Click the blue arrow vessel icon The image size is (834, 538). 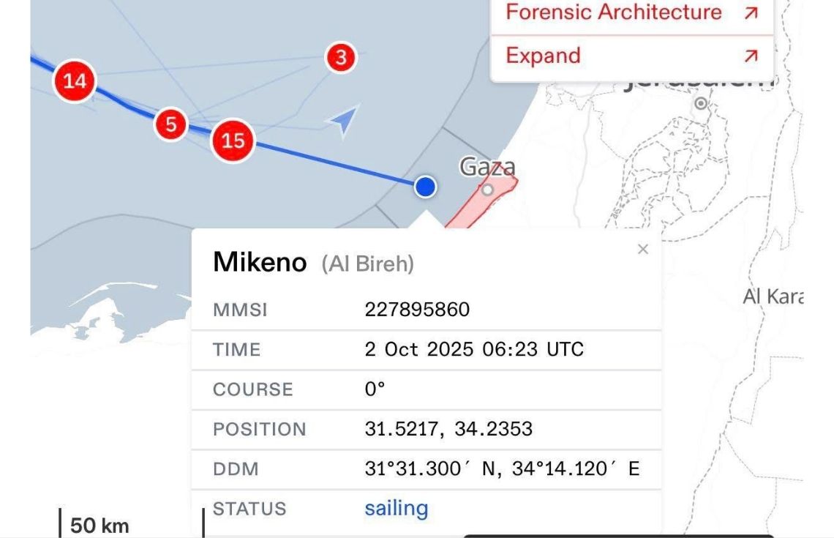tap(342, 121)
